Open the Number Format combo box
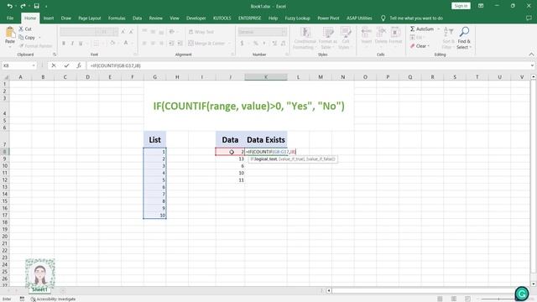537x302 pixels. 263,32
